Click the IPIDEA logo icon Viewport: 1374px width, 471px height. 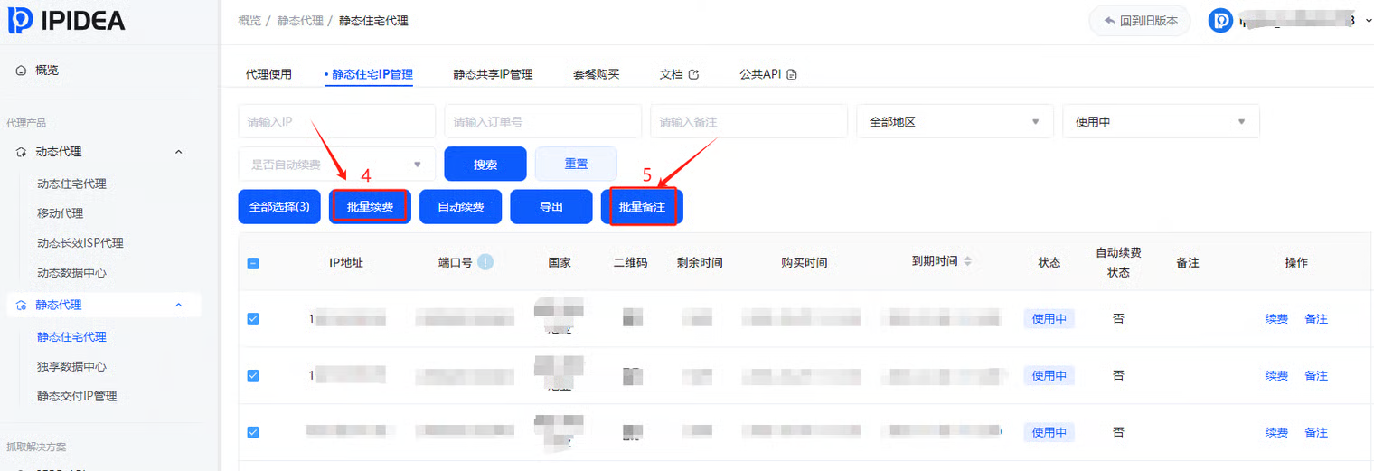[x=22, y=21]
